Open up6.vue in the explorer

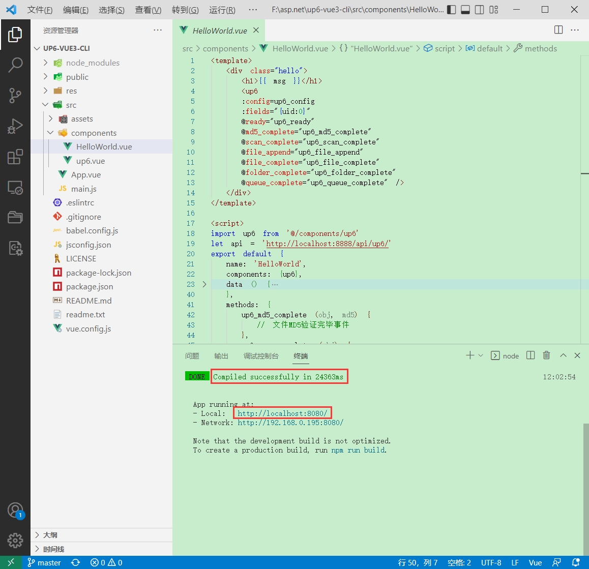(91, 161)
